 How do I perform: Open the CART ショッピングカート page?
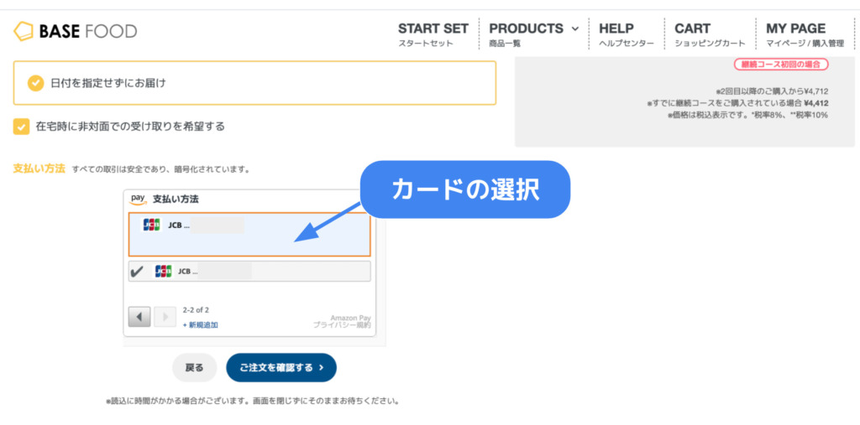(x=710, y=35)
